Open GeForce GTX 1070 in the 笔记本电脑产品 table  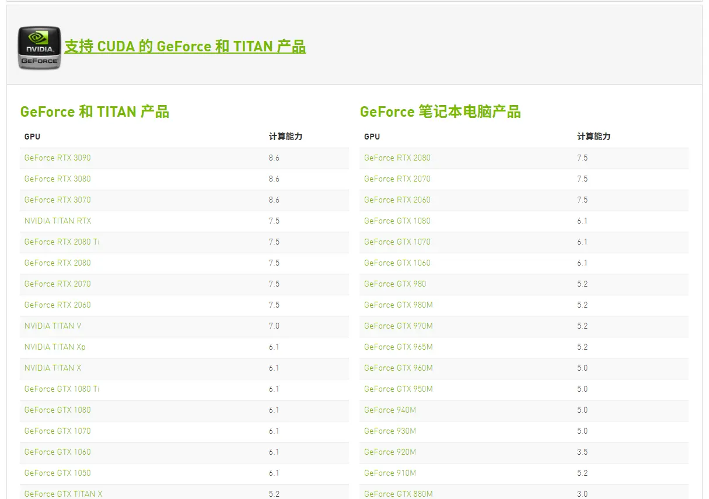click(x=397, y=242)
